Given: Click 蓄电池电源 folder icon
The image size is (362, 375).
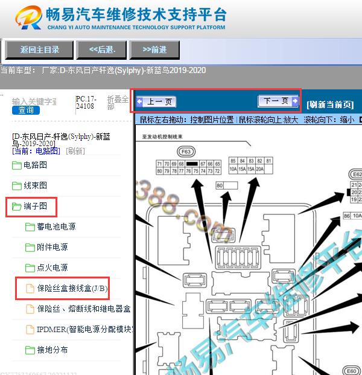Looking at the screenshot, I should click(30, 227).
